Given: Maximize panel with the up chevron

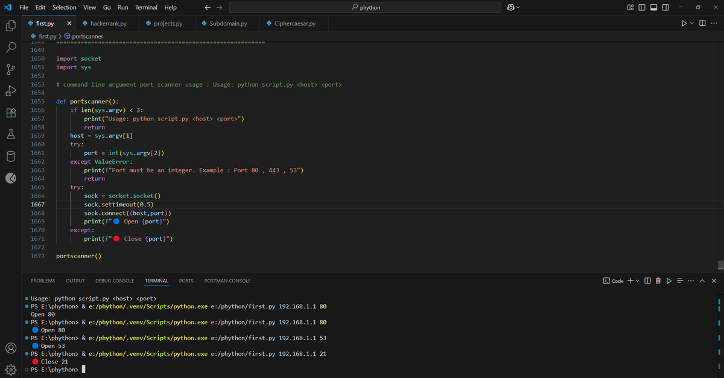Looking at the screenshot, I should [x=702, y=280].
